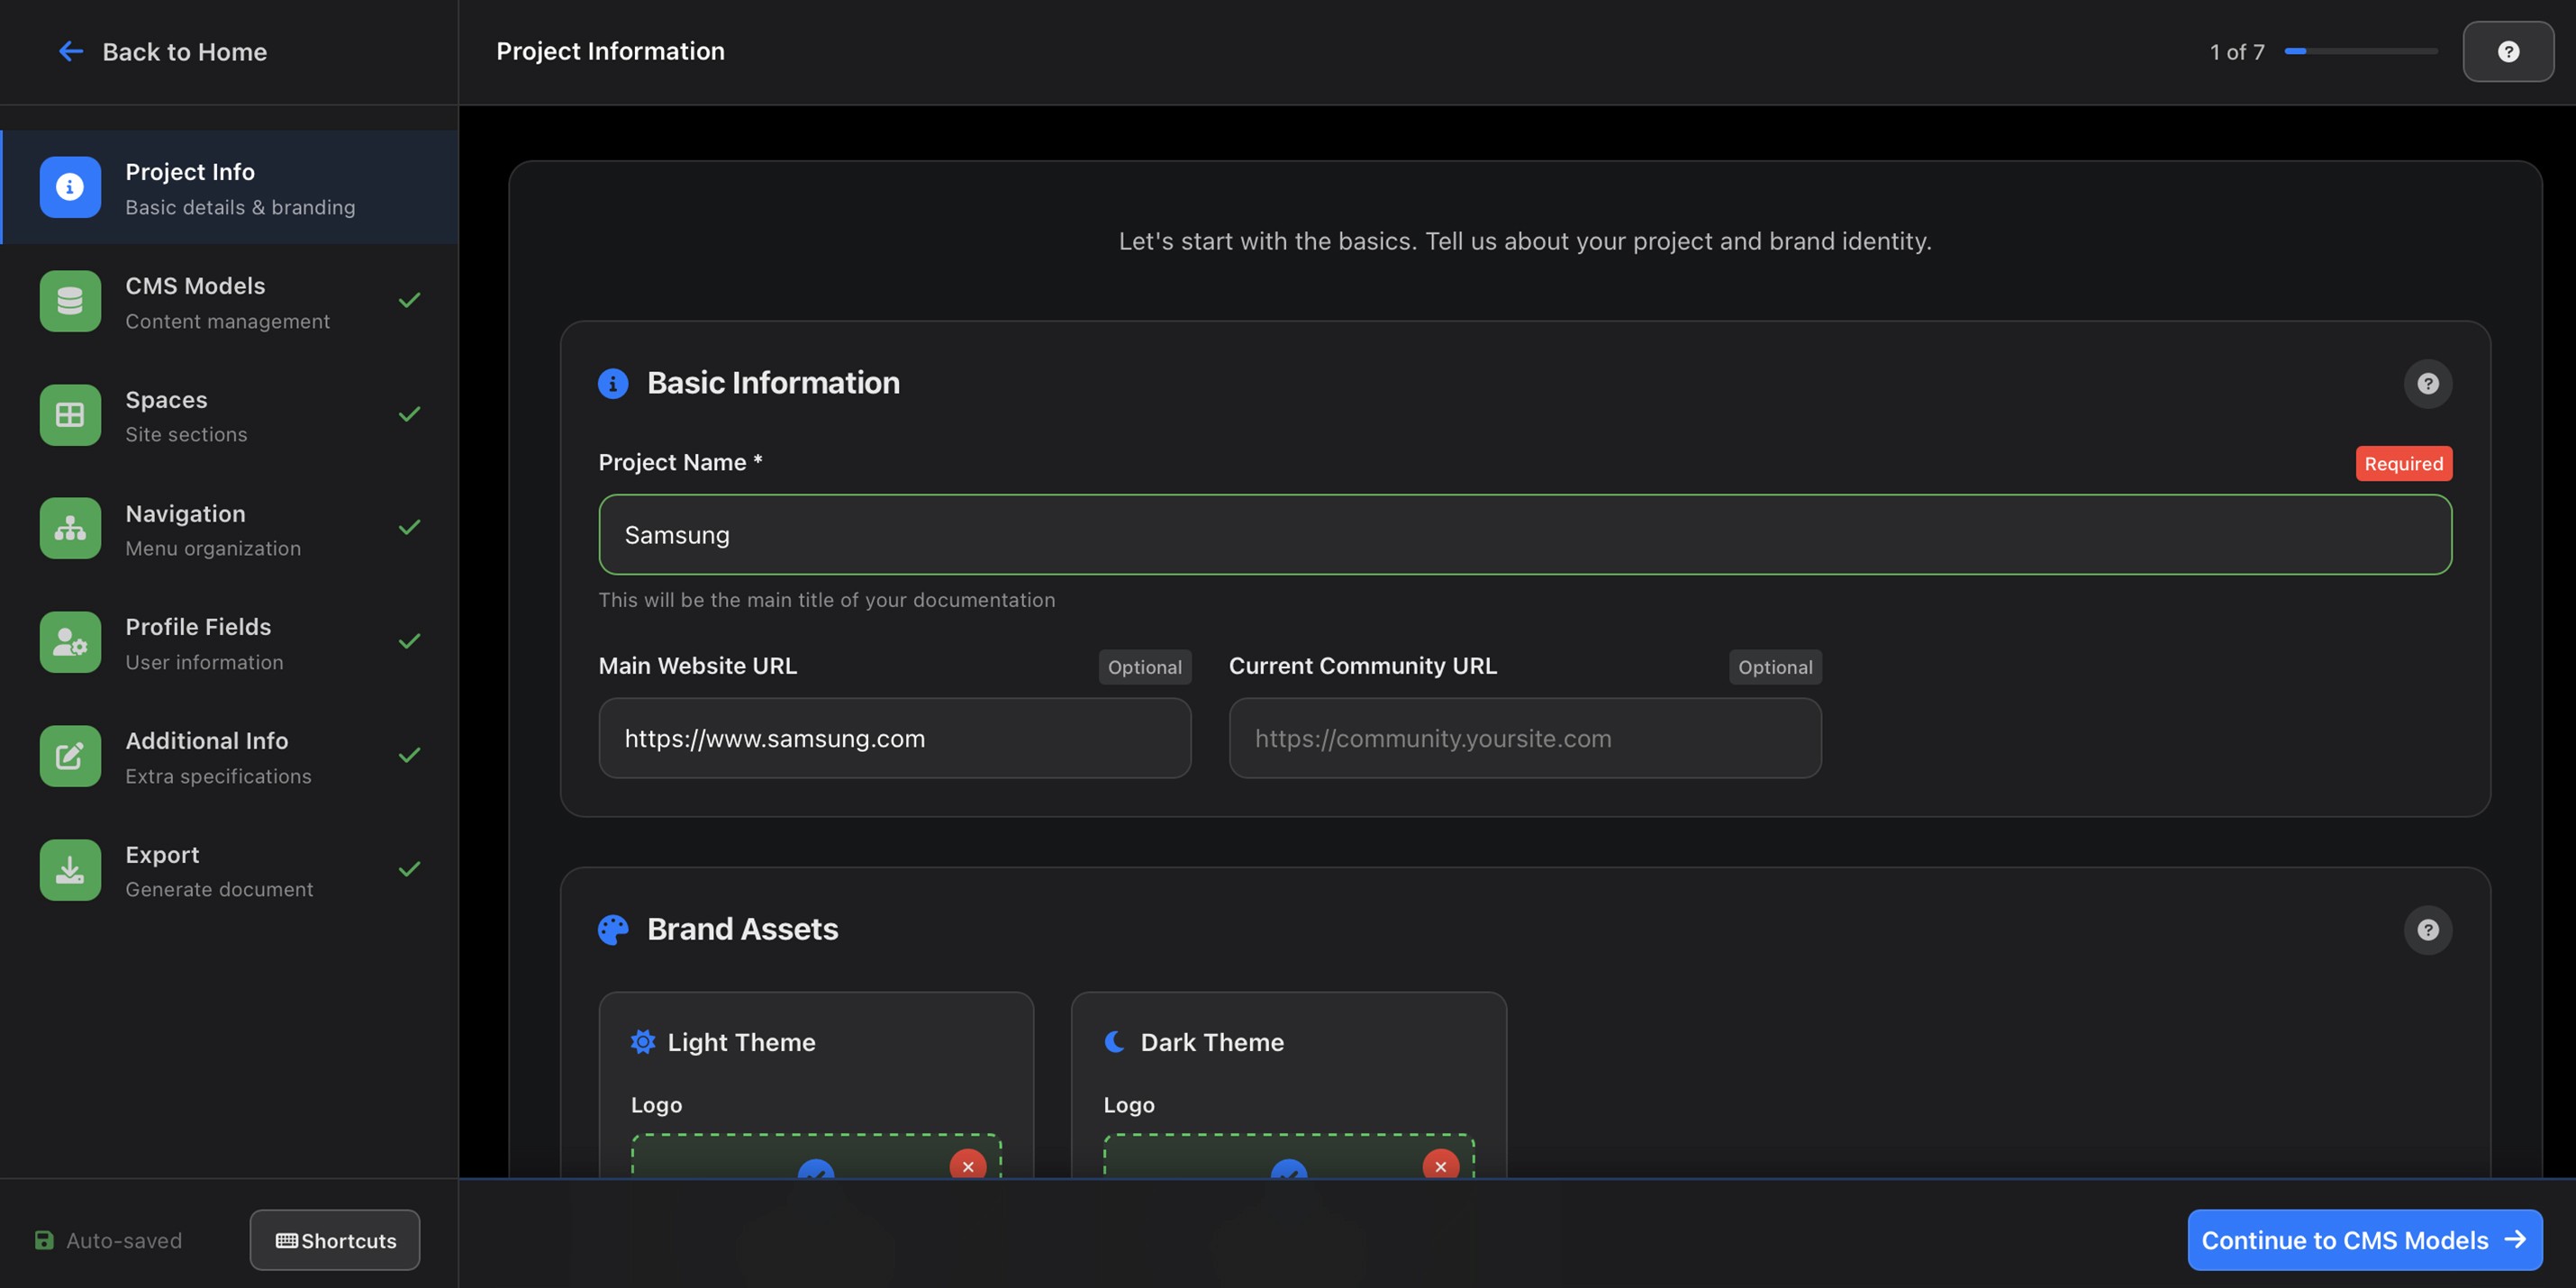The image size is (2576, 1288).
Task: Open the Shortcuts button
Action: point(335,1240)
